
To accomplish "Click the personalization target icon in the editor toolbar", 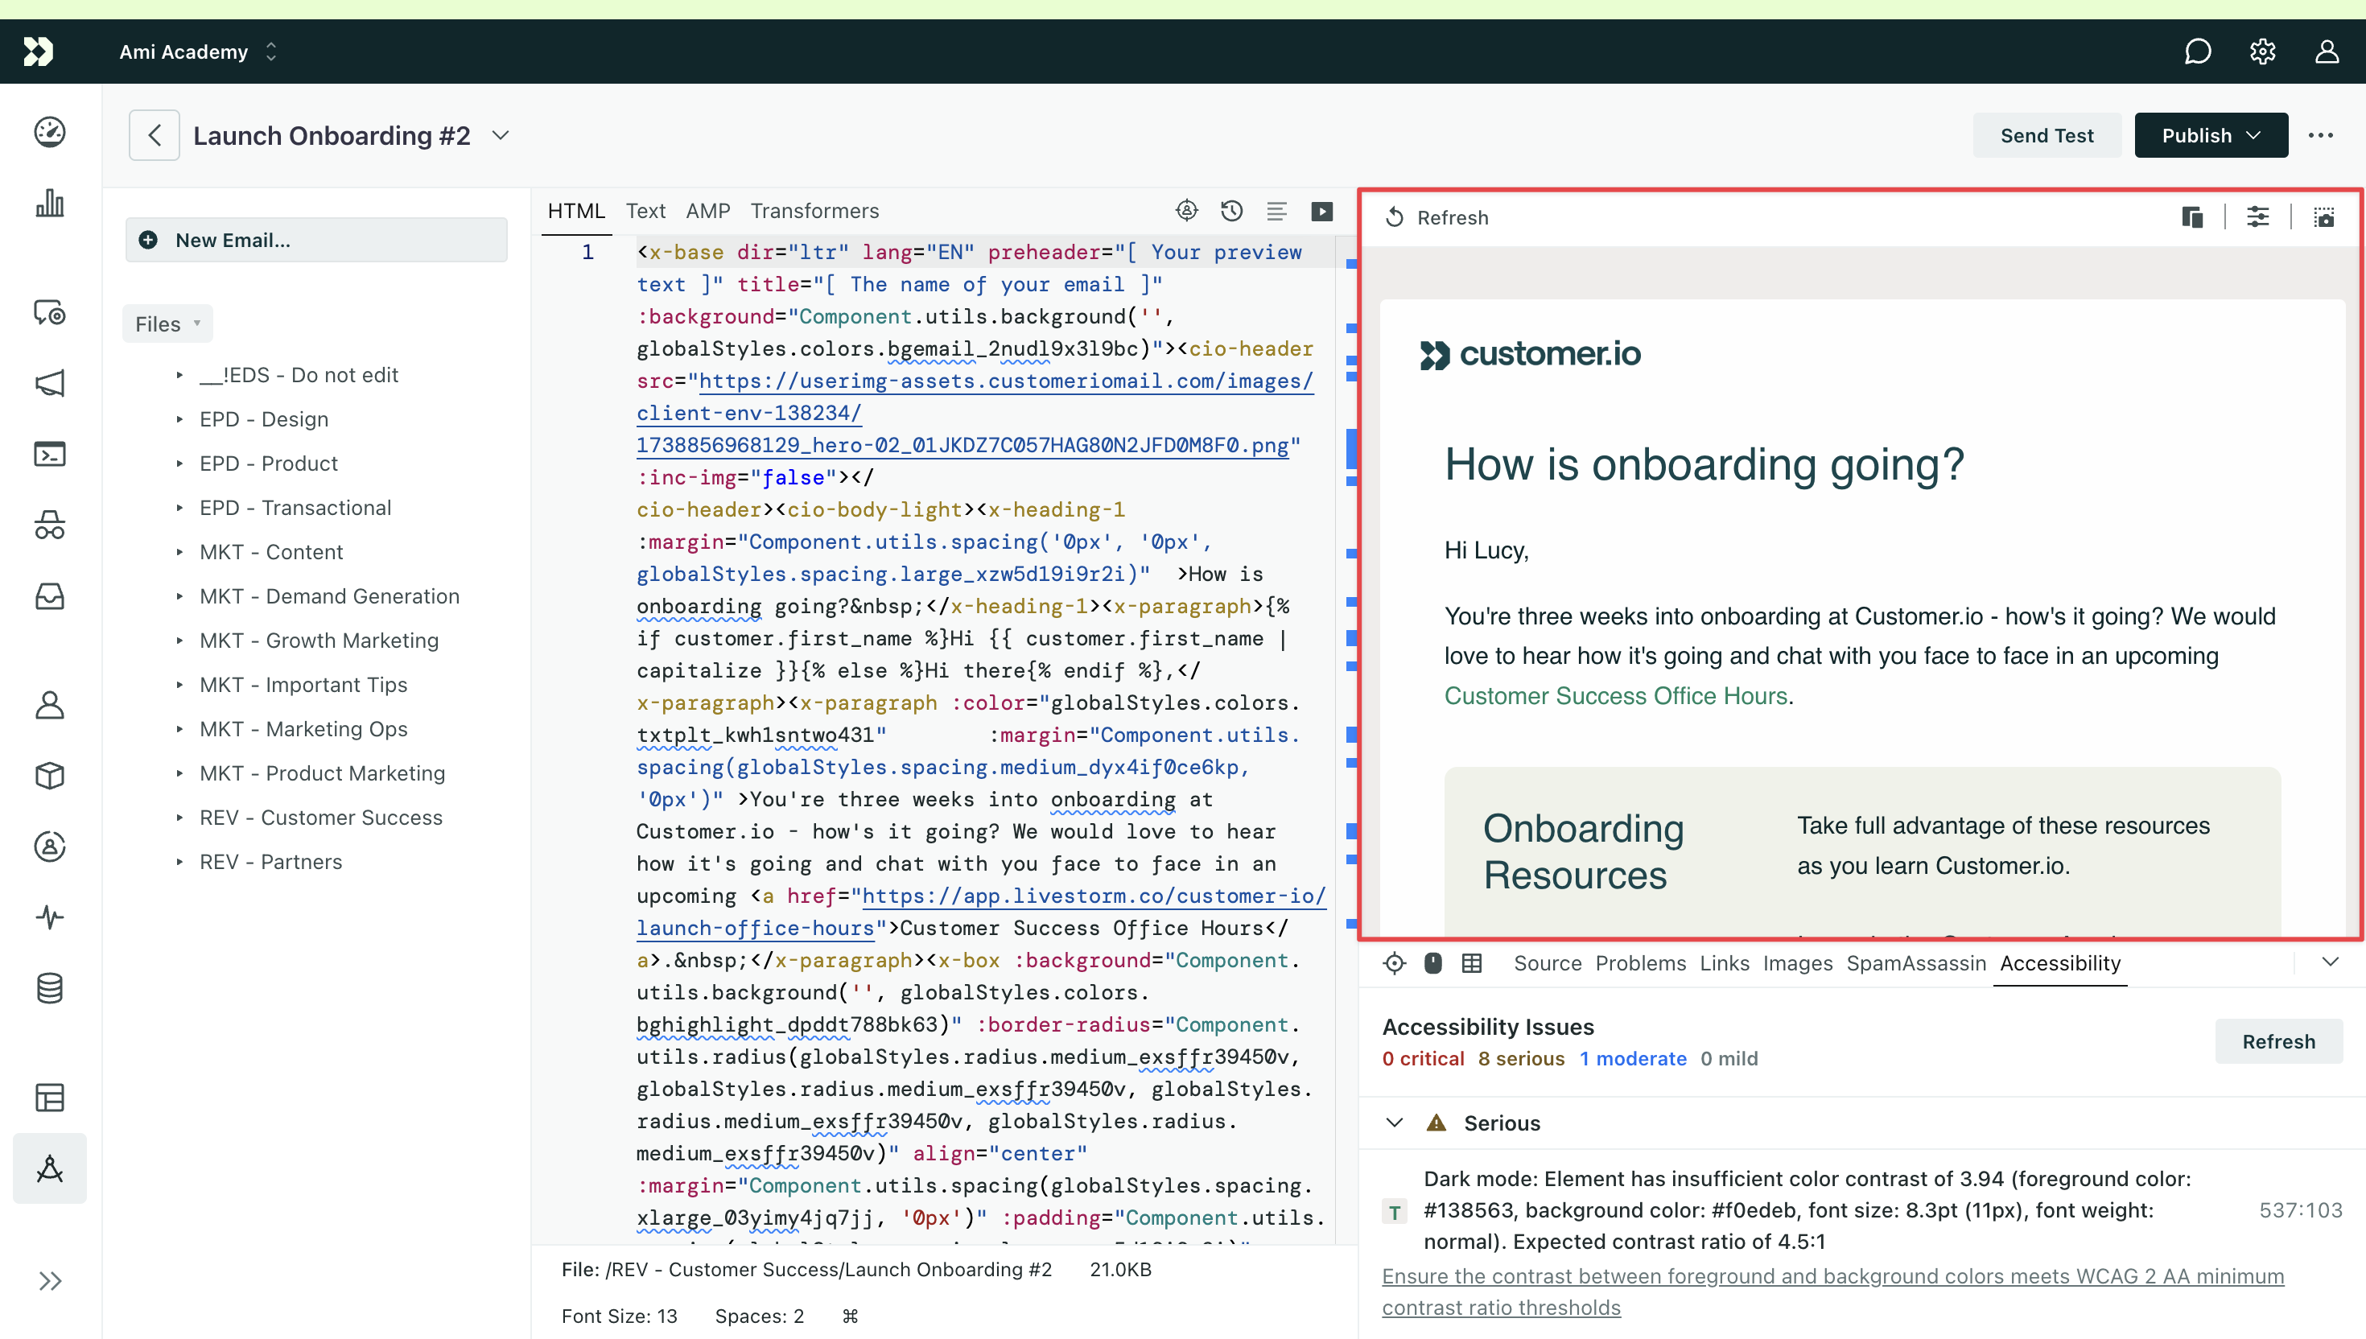I will click(1186, 212).
